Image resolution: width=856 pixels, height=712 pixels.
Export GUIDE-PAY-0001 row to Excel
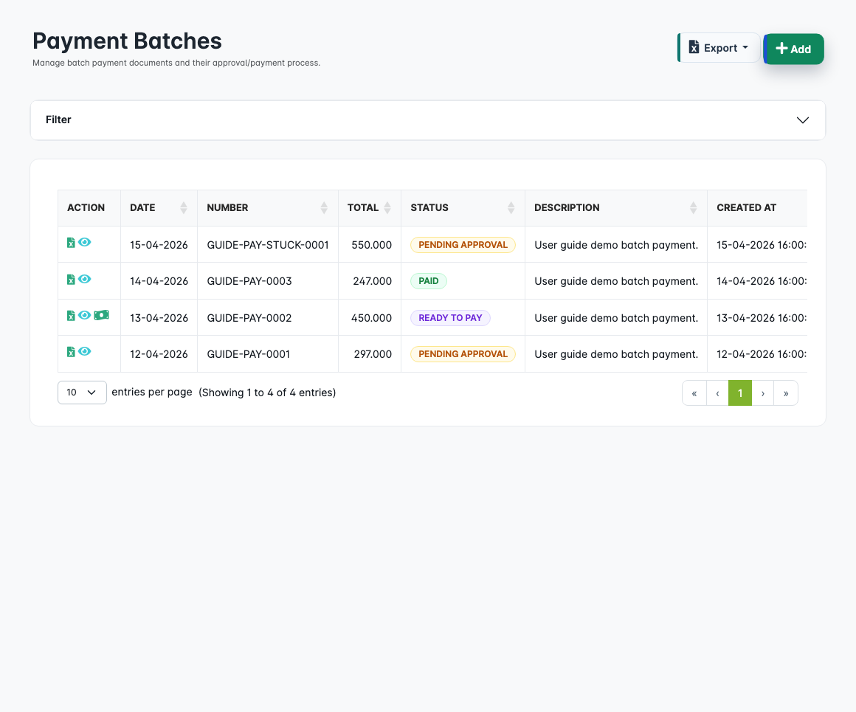71,351
